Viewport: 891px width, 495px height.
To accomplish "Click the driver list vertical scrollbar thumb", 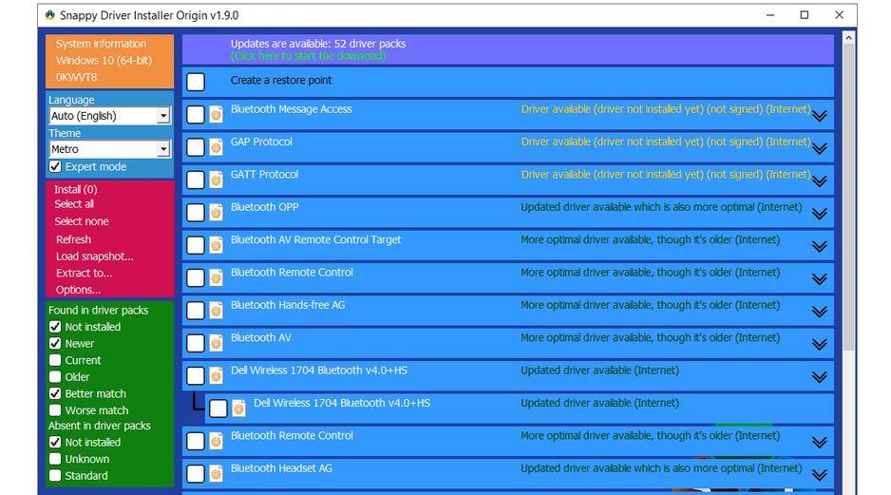I will pos(848,198).
